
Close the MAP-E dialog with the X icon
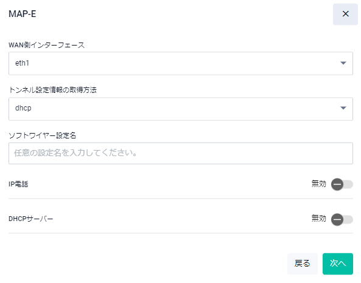[x=345, y=14]
